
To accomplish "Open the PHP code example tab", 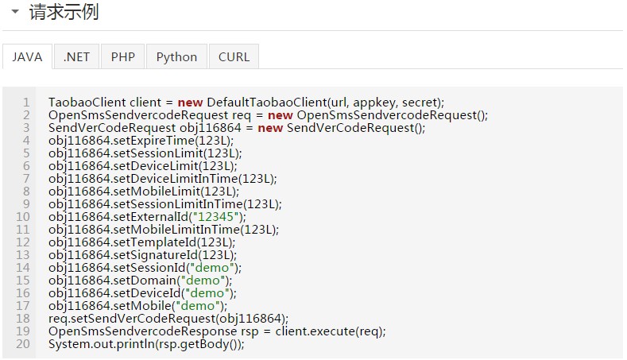I will click(x=122, y=56).
